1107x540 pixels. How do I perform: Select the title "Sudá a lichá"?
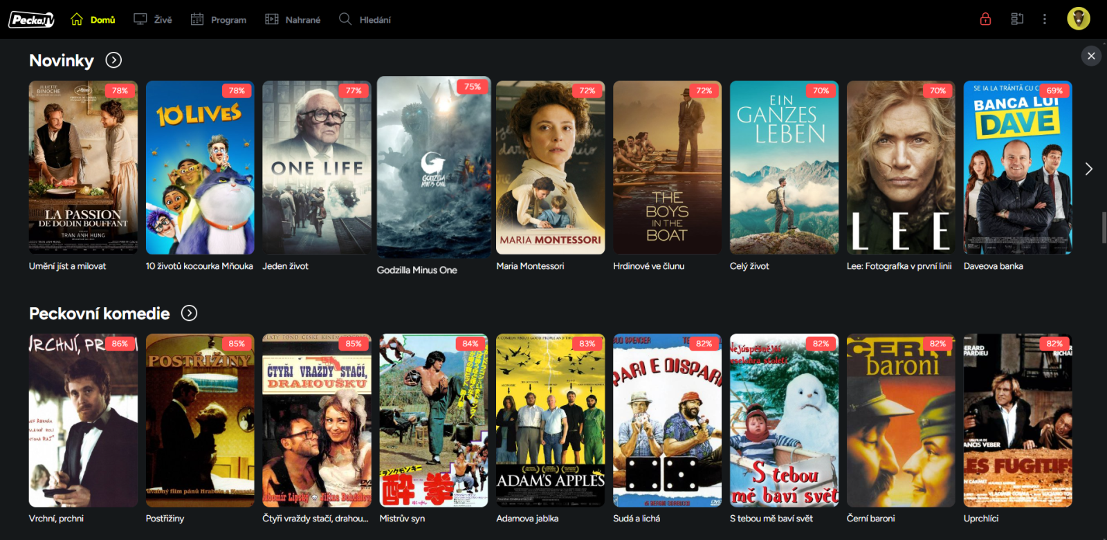637,519
